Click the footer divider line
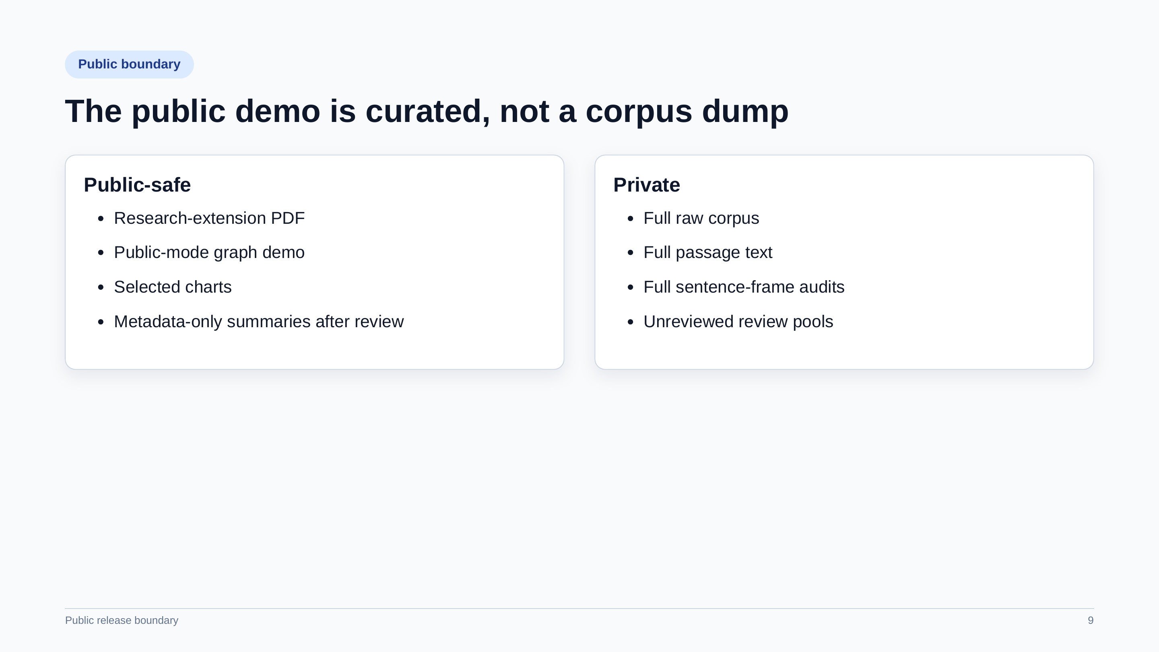 tap(579, 609)
